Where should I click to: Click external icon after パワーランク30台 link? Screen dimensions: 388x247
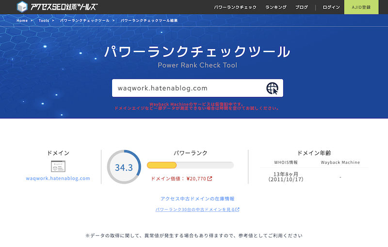[x=237, y=209]
